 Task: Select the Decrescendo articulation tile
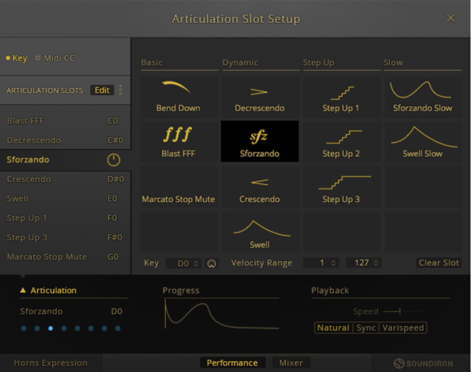pos(260,97)
